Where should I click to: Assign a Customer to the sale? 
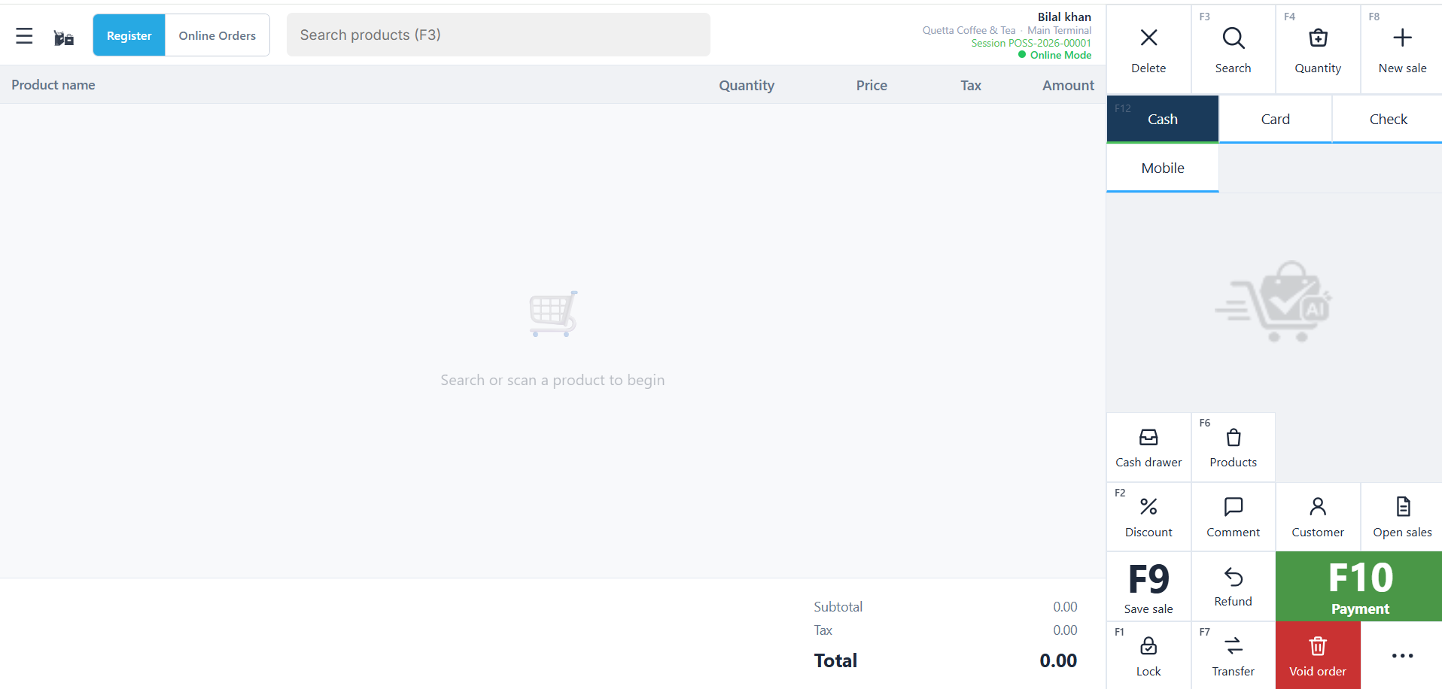[1318, 517]
